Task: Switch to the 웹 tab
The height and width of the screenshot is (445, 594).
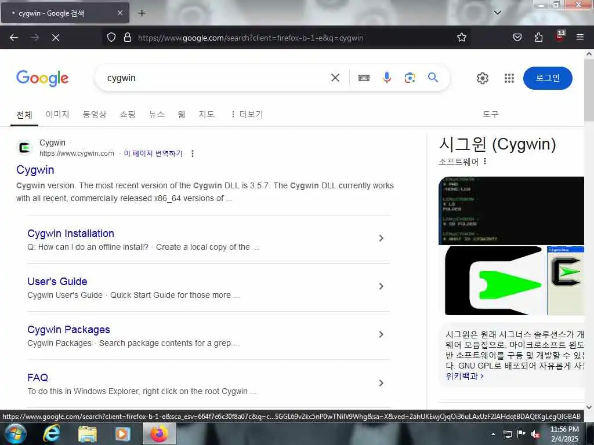Action: 182,114
